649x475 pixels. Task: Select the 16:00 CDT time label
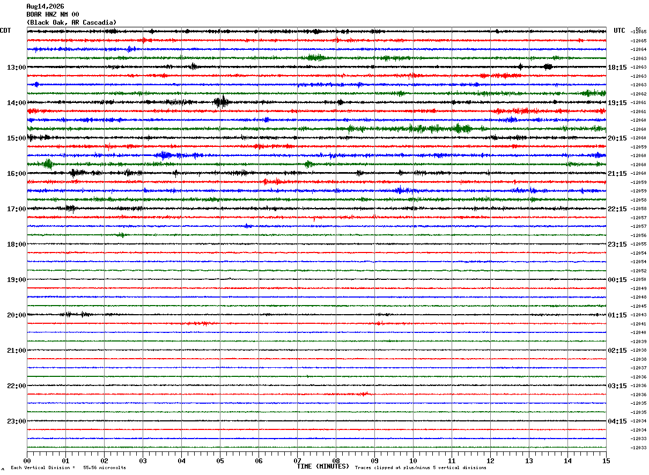[17, 174]
